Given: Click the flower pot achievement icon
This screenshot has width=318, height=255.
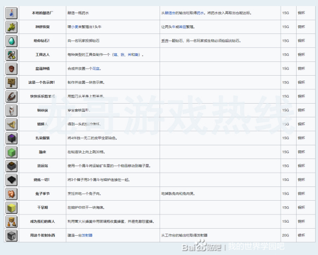Looking at the screenshot, I should click(x=12, y=69).
